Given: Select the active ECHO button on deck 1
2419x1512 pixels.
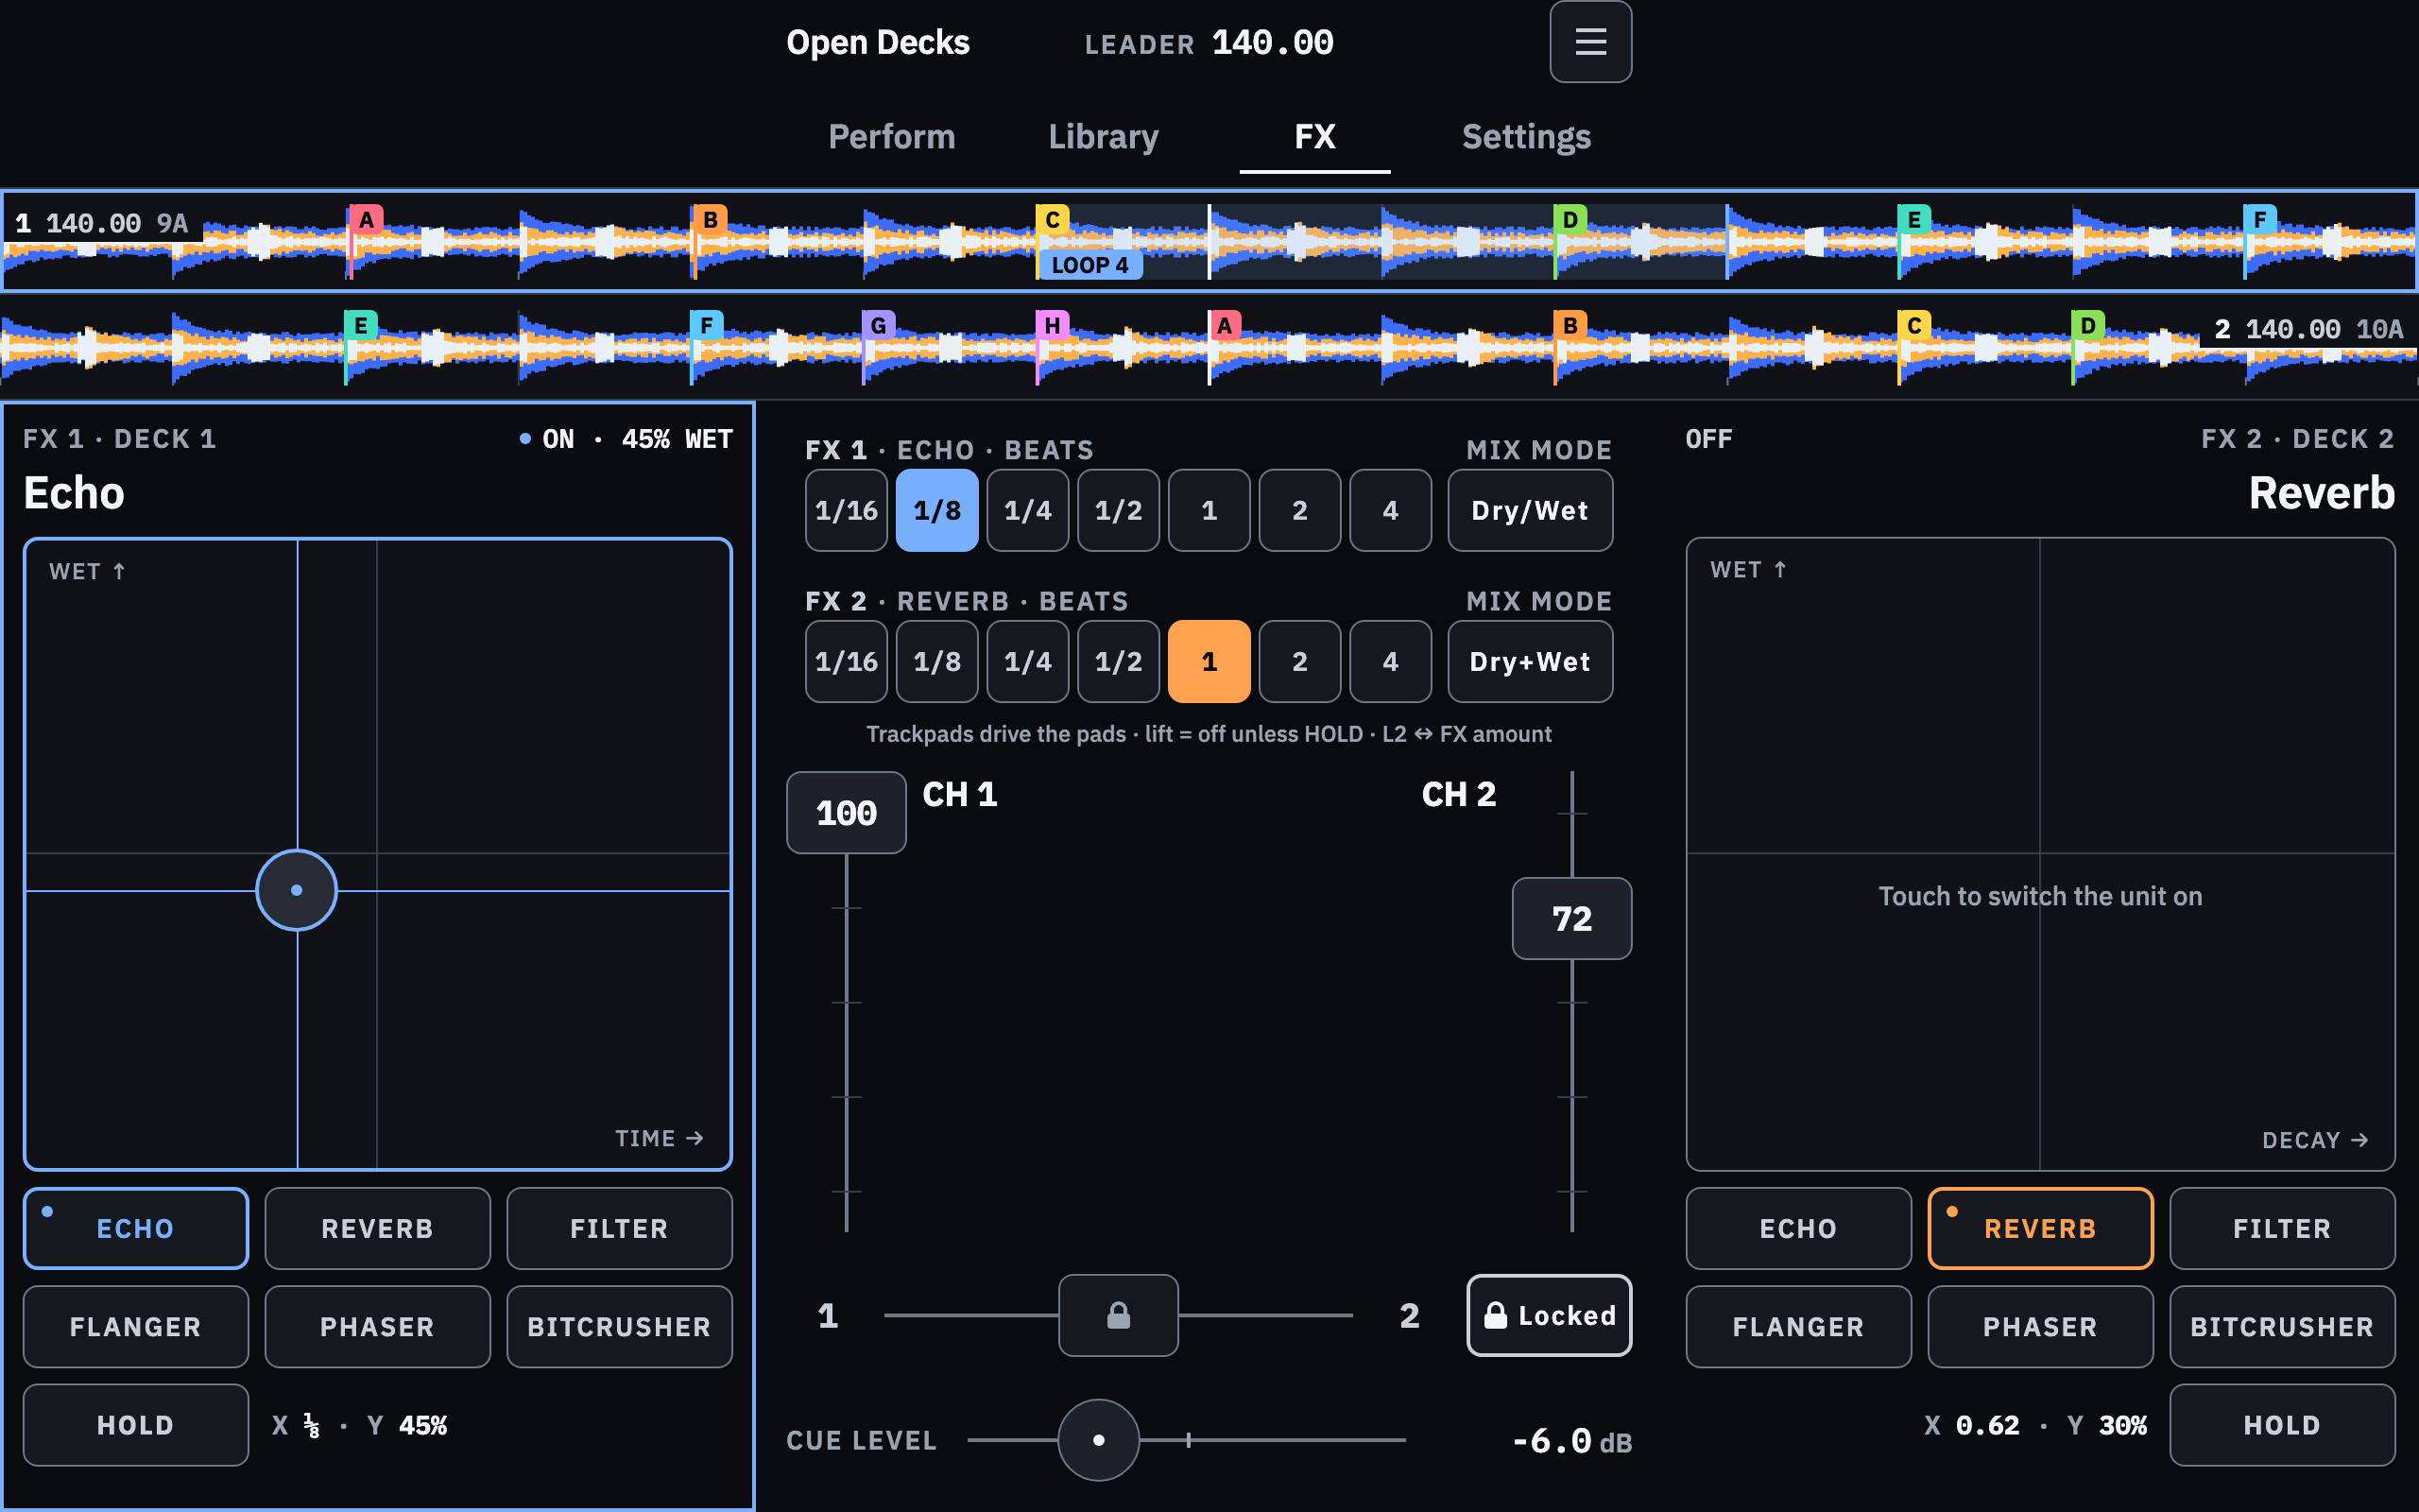Looking at the screenshot, I should pyautogui.click(x=136, y=1228).
